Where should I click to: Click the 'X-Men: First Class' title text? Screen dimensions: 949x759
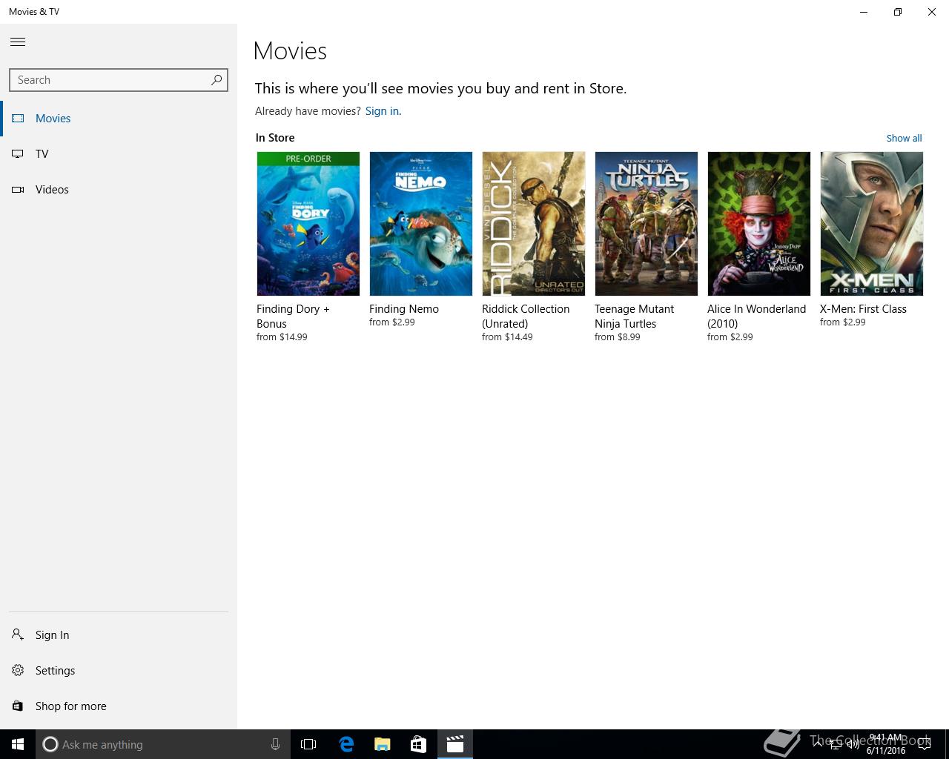863,309
